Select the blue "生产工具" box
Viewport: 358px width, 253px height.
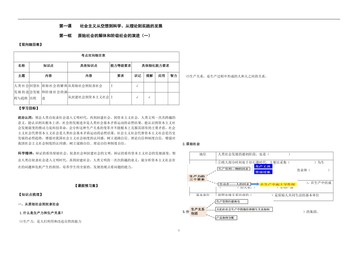pos(263,166)
